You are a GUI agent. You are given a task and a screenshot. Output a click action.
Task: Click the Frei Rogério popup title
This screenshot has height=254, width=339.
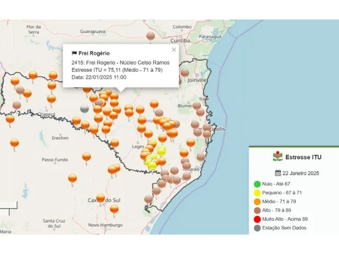[x=94, y=53]
